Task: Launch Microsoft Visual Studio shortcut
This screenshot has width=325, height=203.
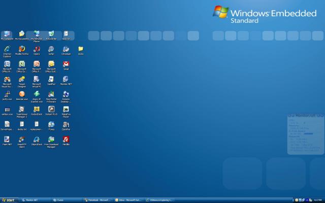Action: coord(7,82)
